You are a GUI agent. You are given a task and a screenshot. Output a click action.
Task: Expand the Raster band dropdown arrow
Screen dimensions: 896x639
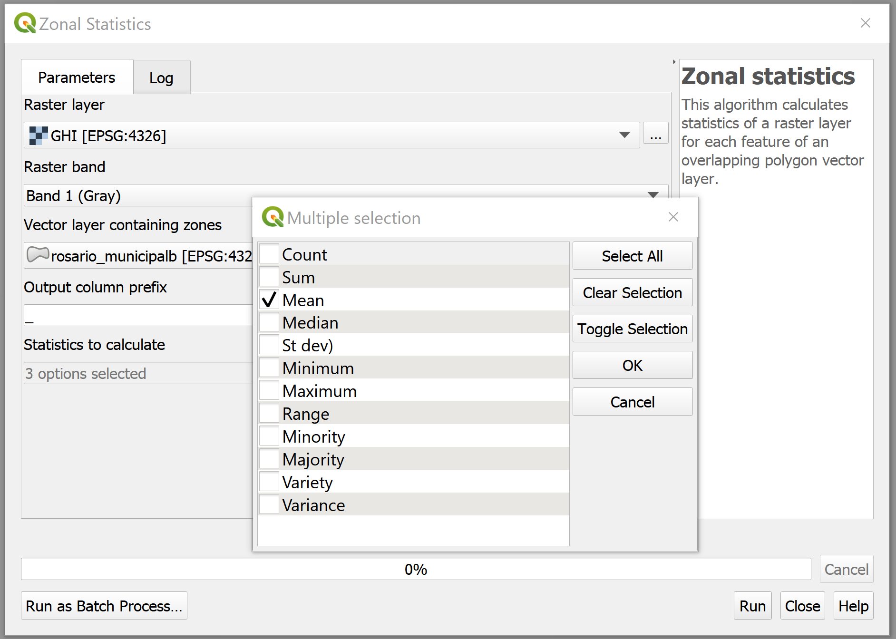tap(653, 194)
